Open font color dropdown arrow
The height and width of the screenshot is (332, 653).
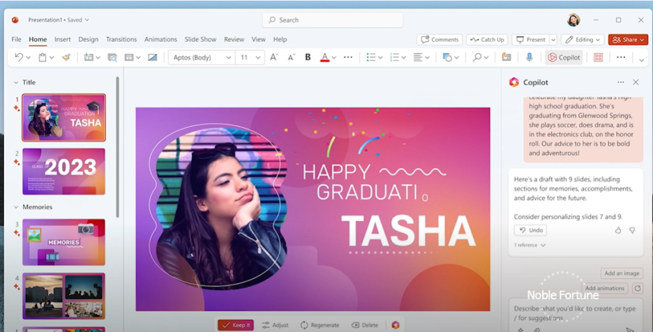click(x=333, y=58)
